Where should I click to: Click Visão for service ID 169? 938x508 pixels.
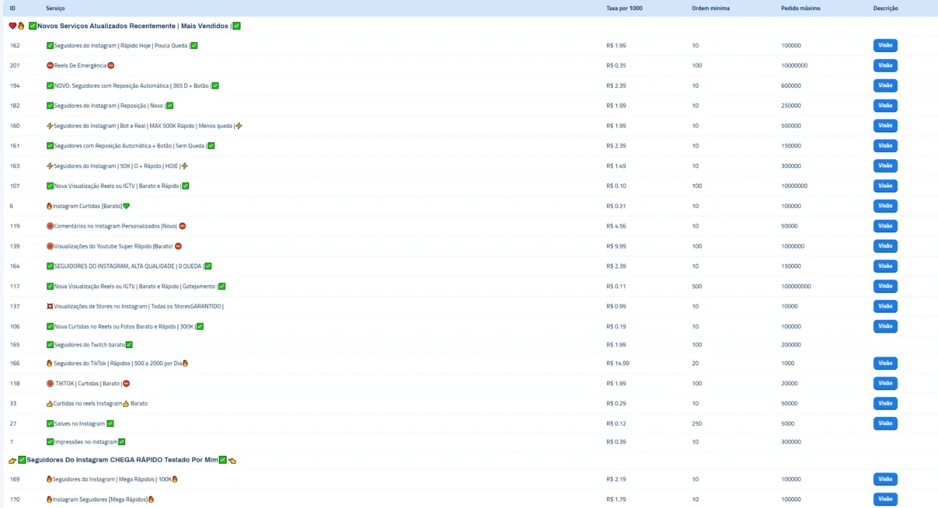click(x=885, y=479)
